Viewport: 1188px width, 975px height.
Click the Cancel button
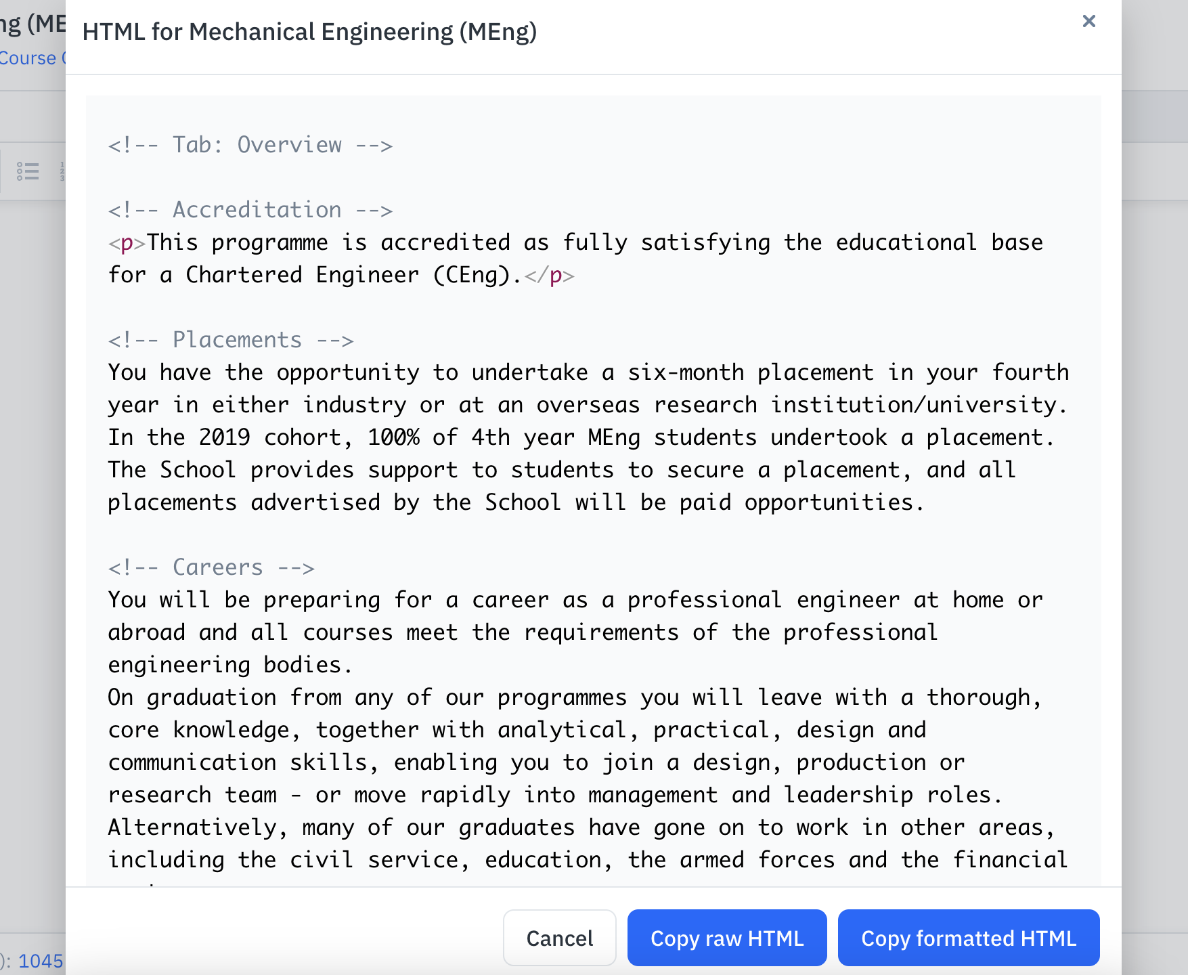pos(559,938)
